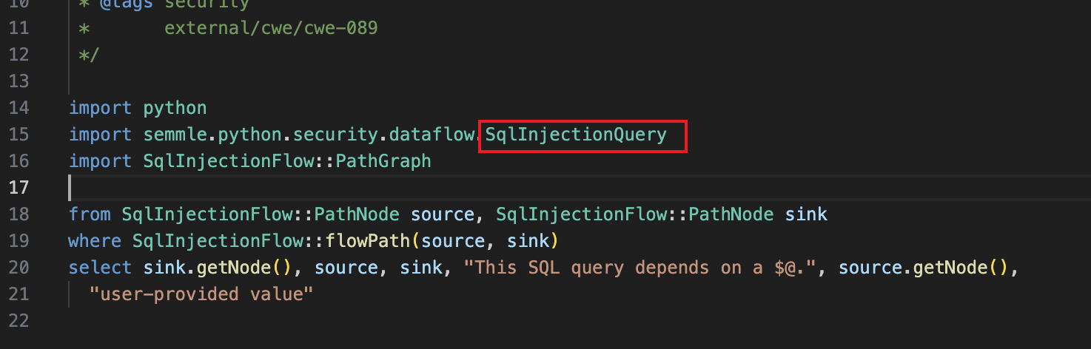The height and width of the screenshot is (349, 1091).
Task: Click the external/cwe/cwe-089 comment text
Action: click(x=271, y=27)
